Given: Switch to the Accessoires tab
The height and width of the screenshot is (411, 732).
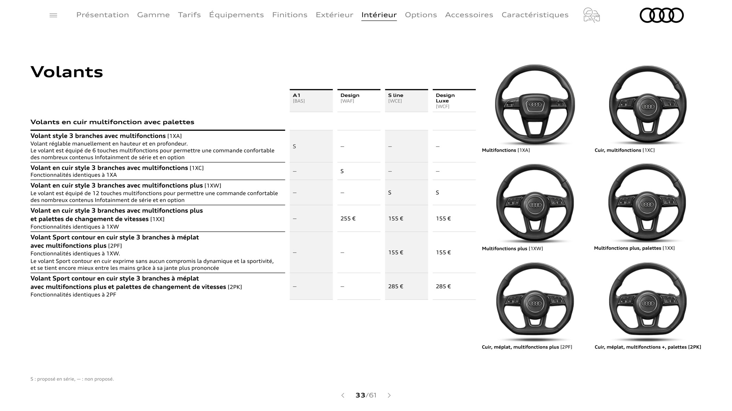Looking at the screenshot, I should tap(469, 15).
